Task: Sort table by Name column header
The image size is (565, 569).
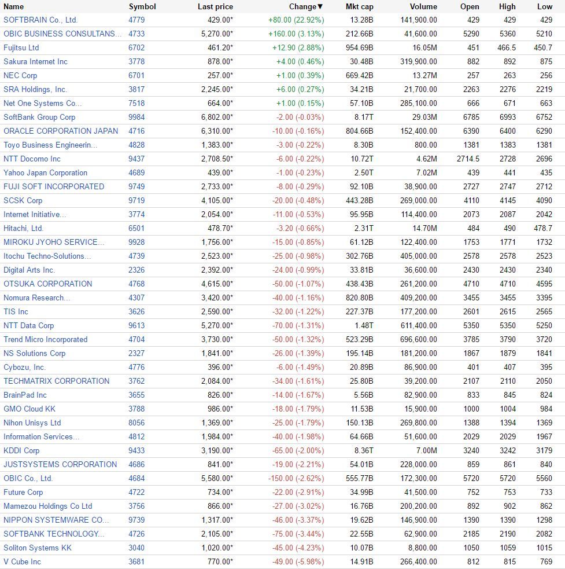Action: pos(13,6)
